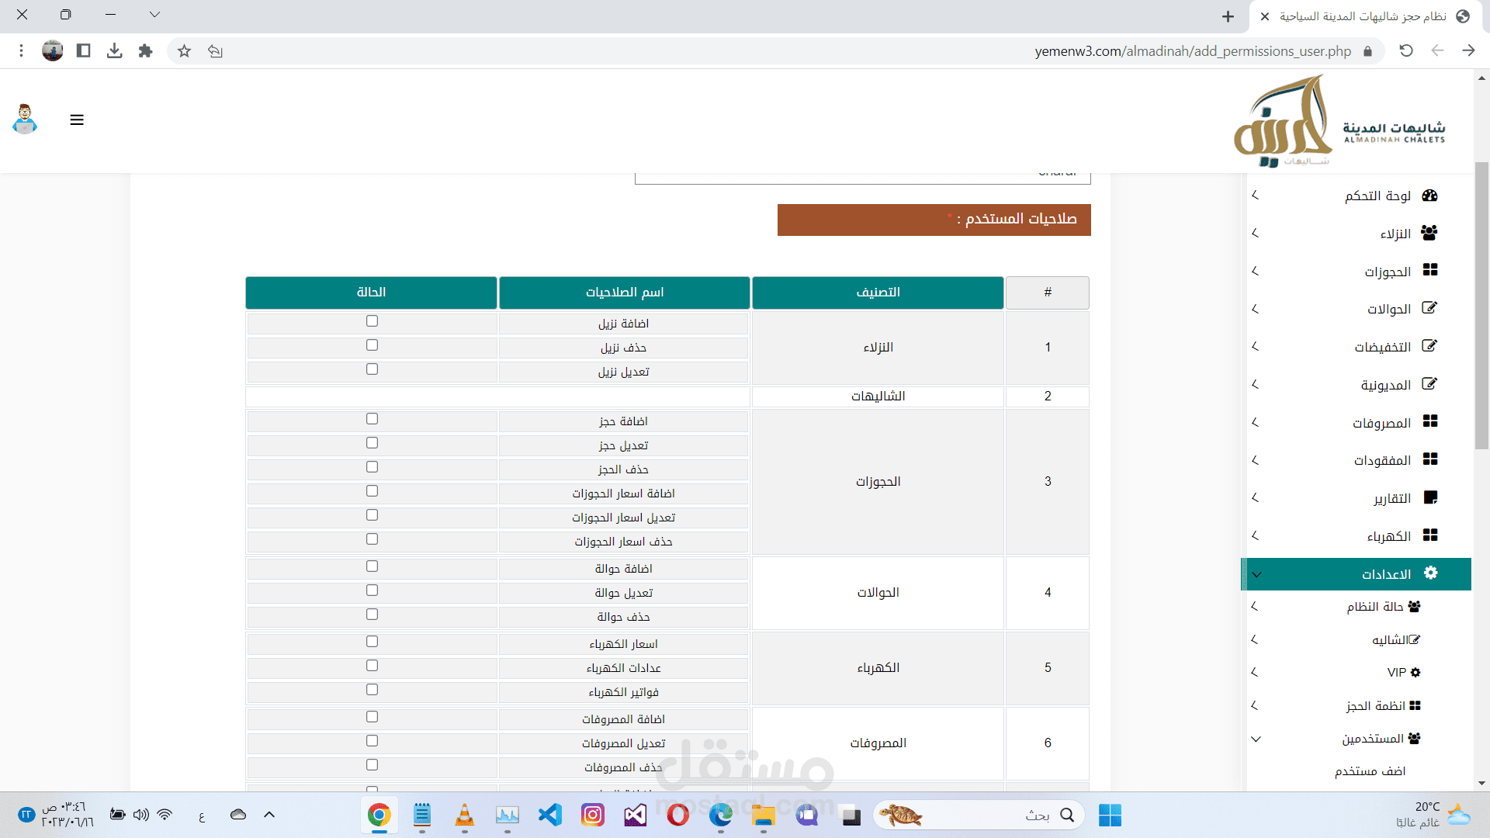Enable the اضافة نزيل permission checkbox
This screenshot has height=838, width=1490.
pyautogui.click(x=372, y=321)
